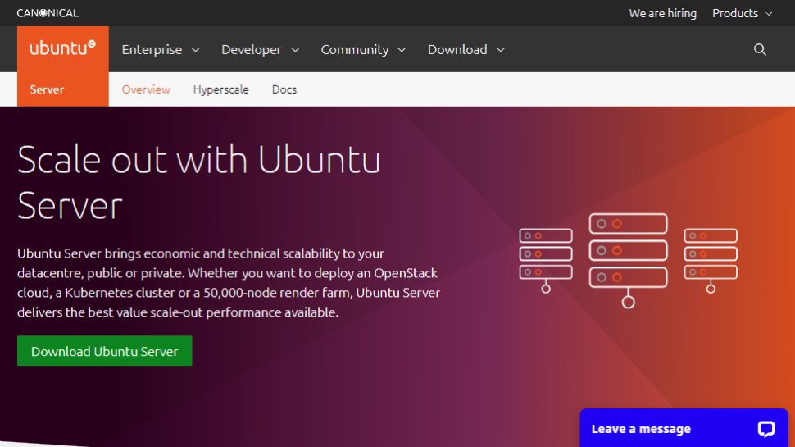Go to the Docs tab

(284, 89)
